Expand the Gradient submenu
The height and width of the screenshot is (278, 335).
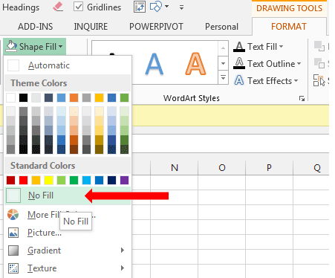tap(68, 250)
